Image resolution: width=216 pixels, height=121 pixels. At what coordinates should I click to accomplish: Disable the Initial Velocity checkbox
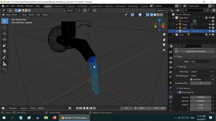click(x=180, y=92)
